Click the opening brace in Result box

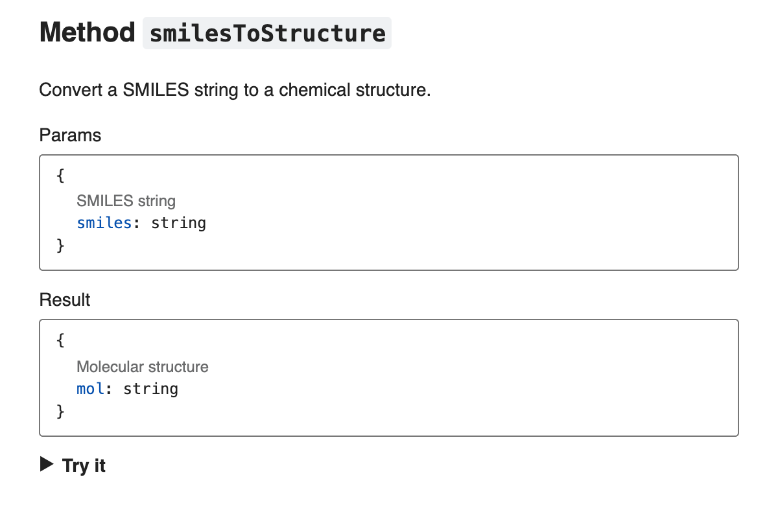(61, 340)
